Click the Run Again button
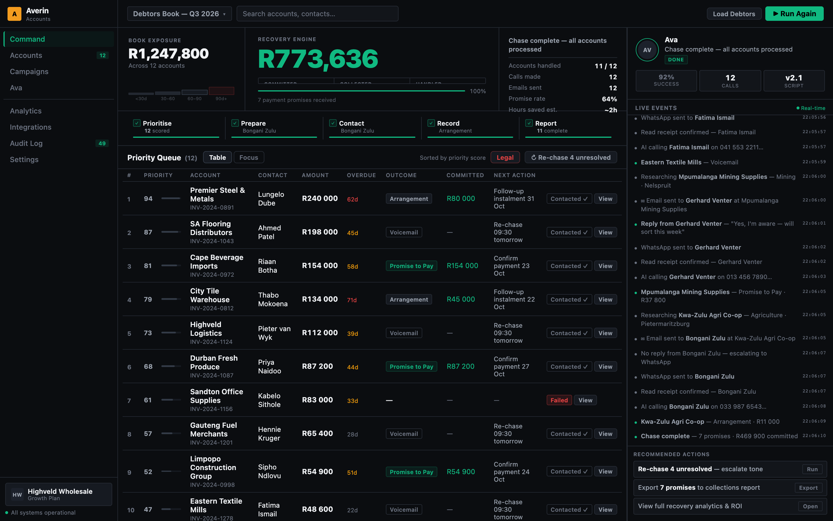 794,14
